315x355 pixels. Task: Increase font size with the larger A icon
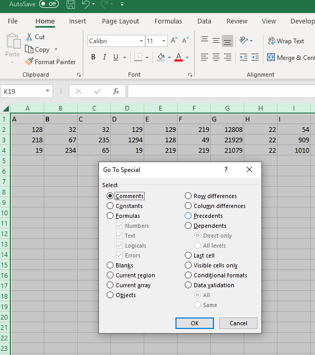(174, 41)
